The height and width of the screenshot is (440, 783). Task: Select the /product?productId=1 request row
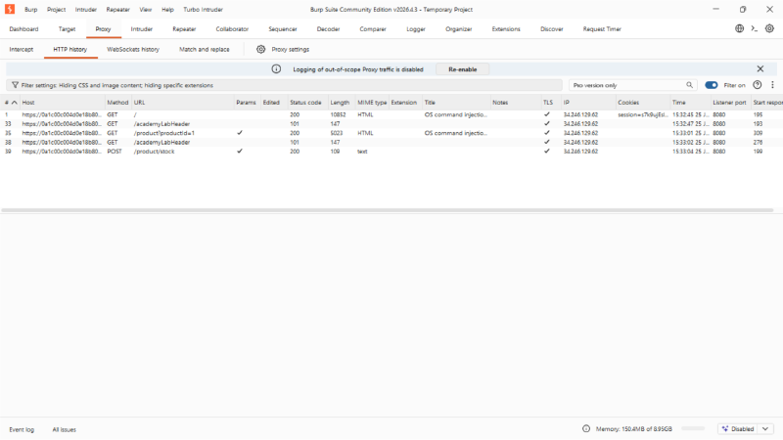tap(391, 133)
